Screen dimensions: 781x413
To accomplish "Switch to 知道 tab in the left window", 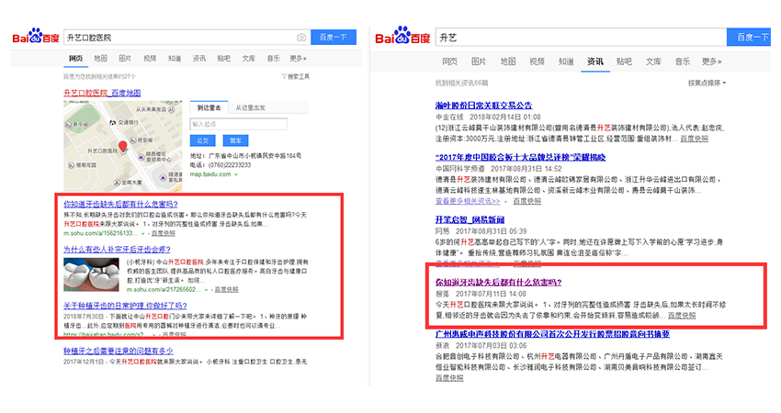I will pyautogui.click(x=175, y=59).
